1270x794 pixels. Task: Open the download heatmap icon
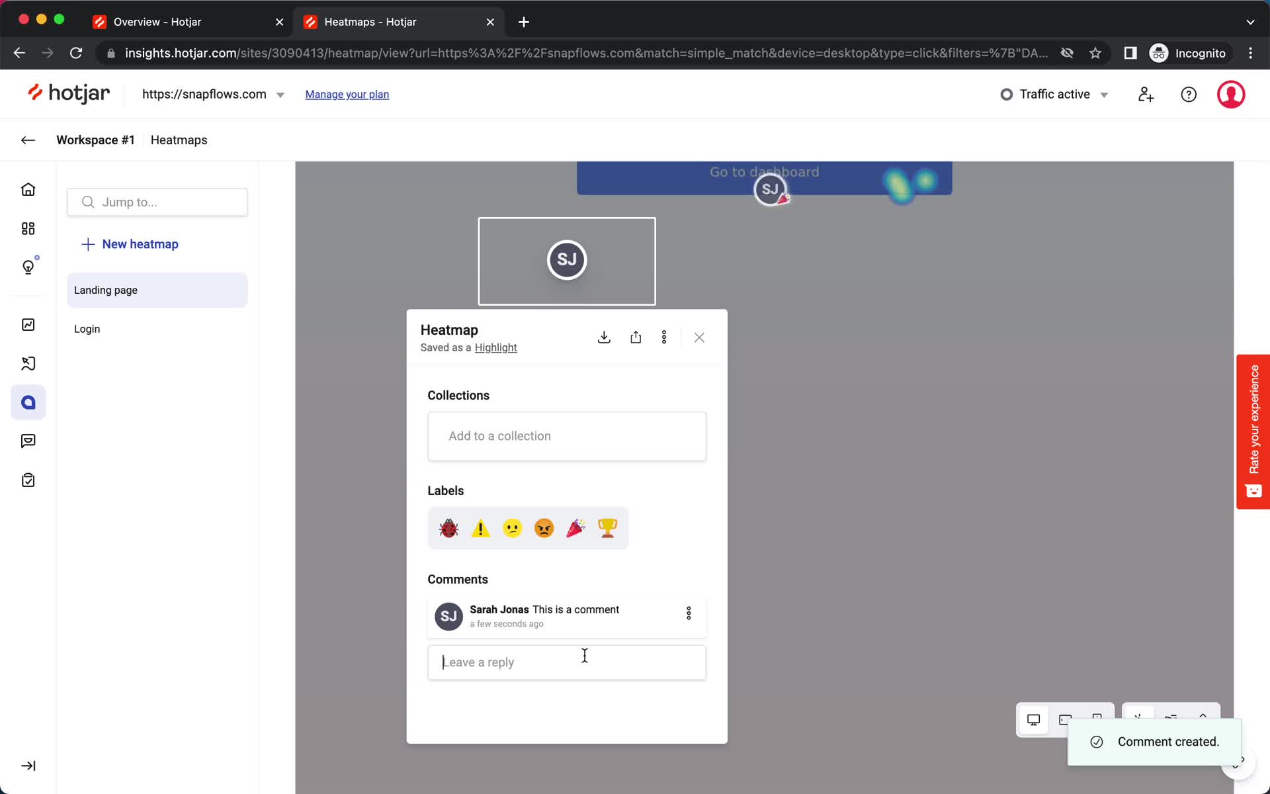[603, 337]
